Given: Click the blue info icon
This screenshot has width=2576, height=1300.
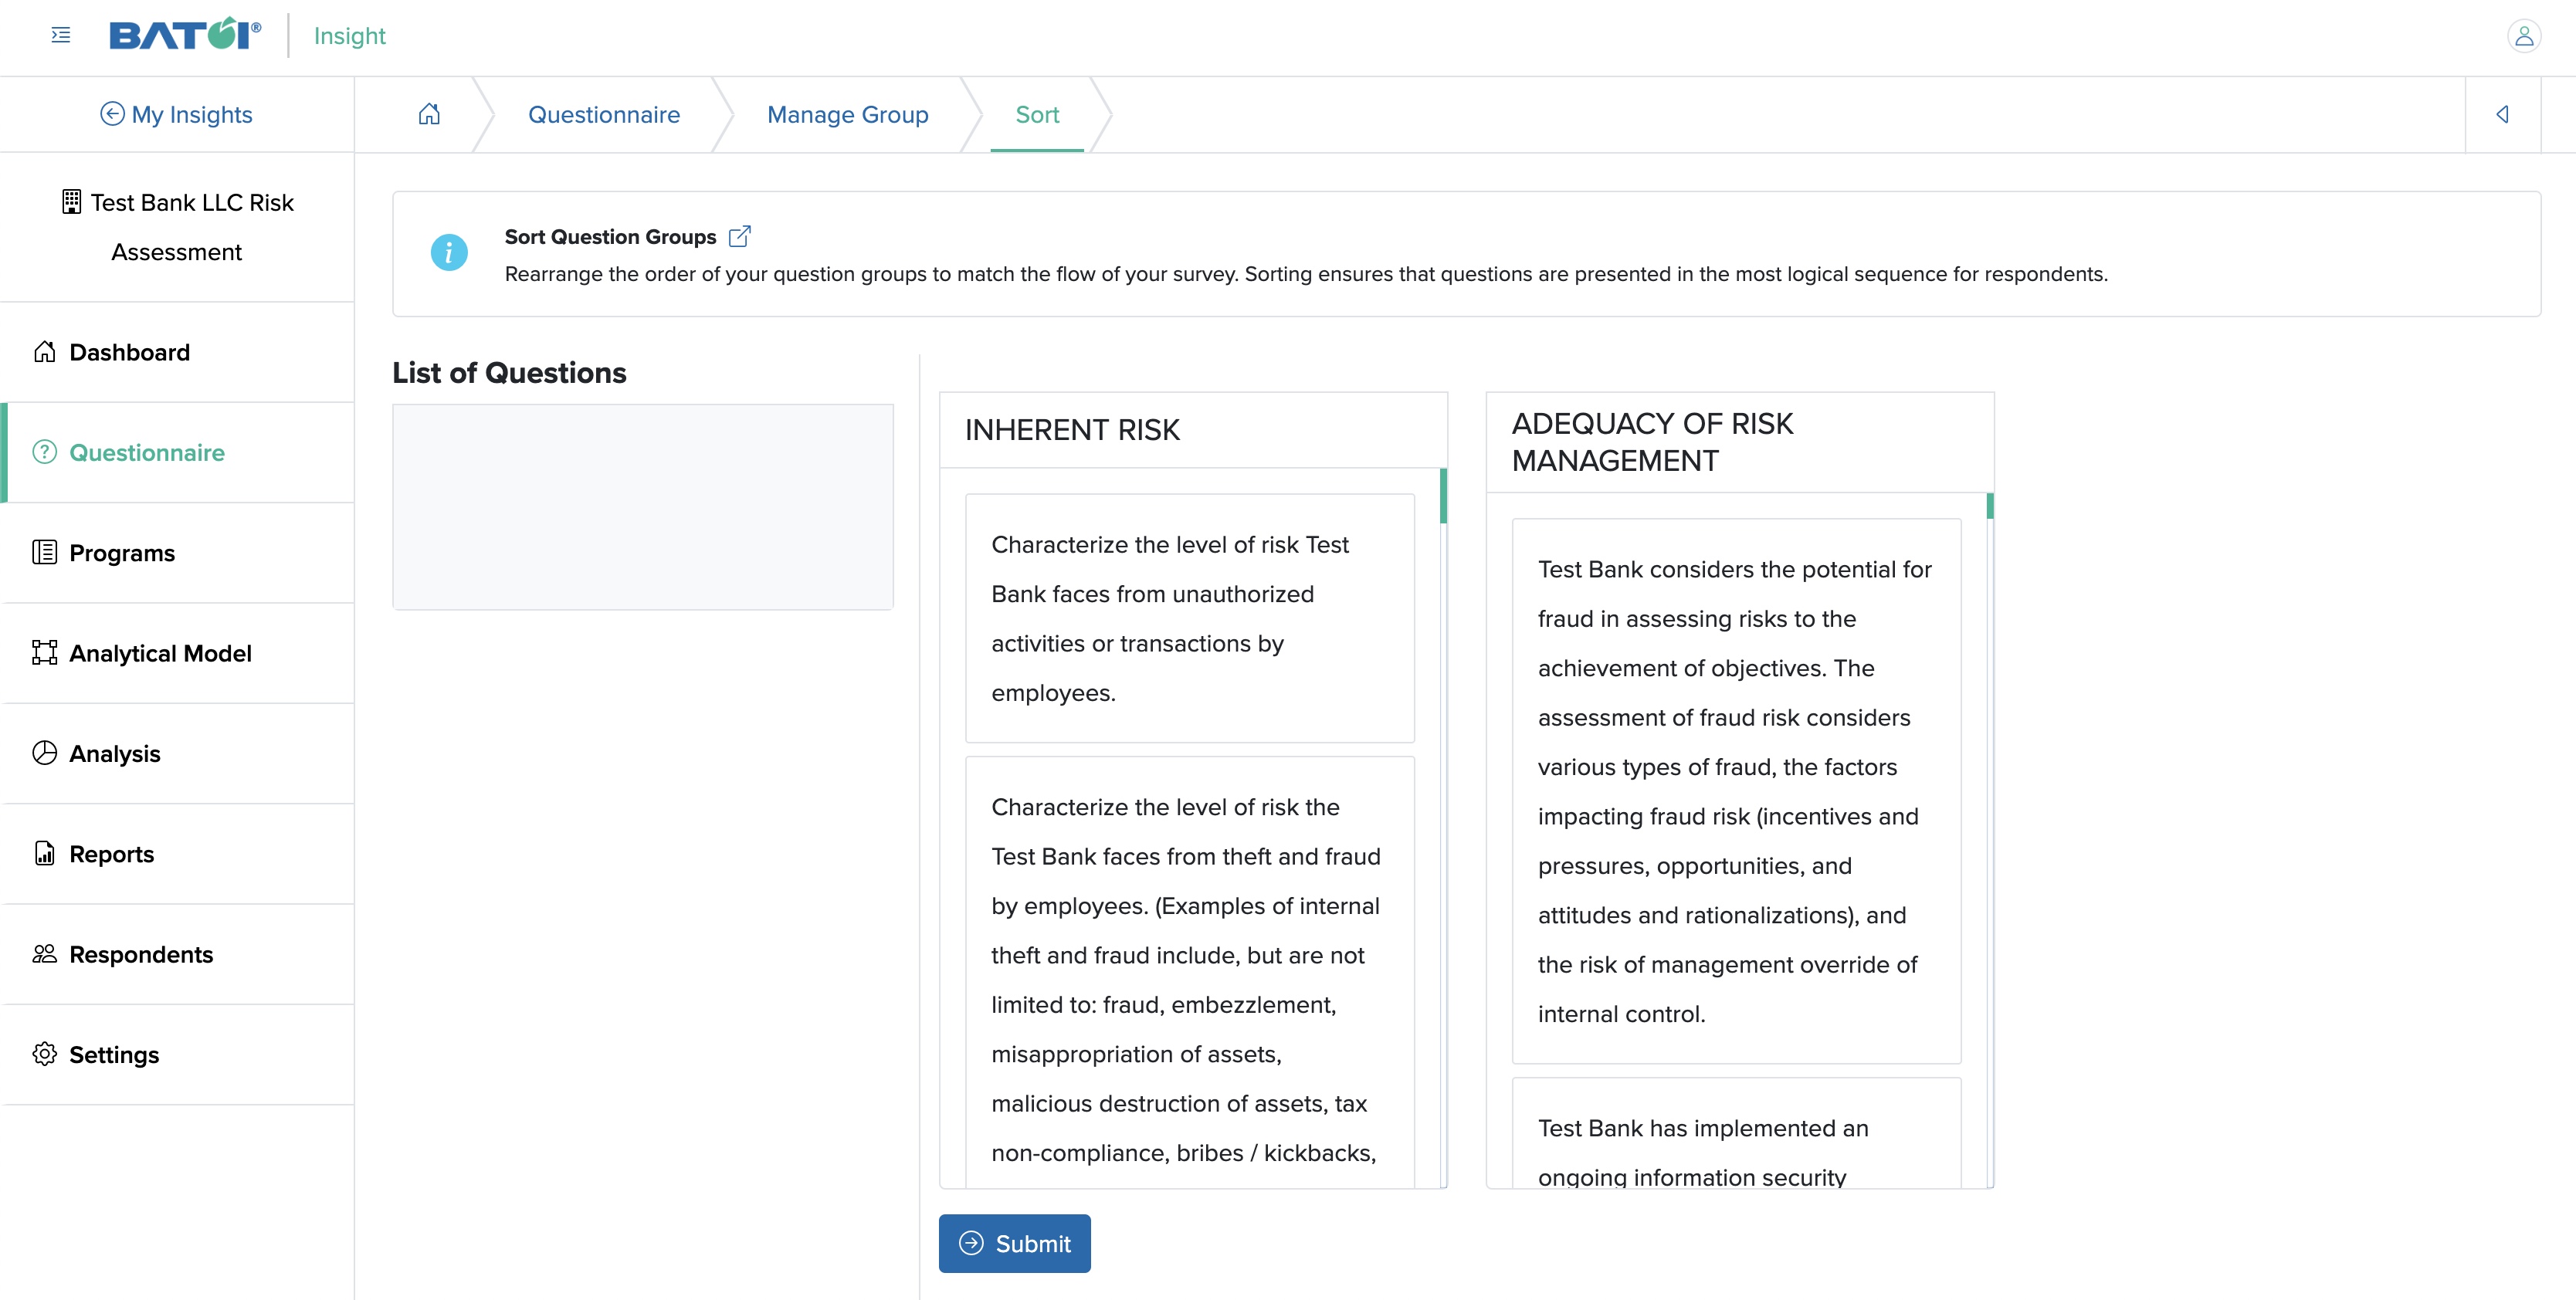Looking at the screenshot, I should [449, 252].
